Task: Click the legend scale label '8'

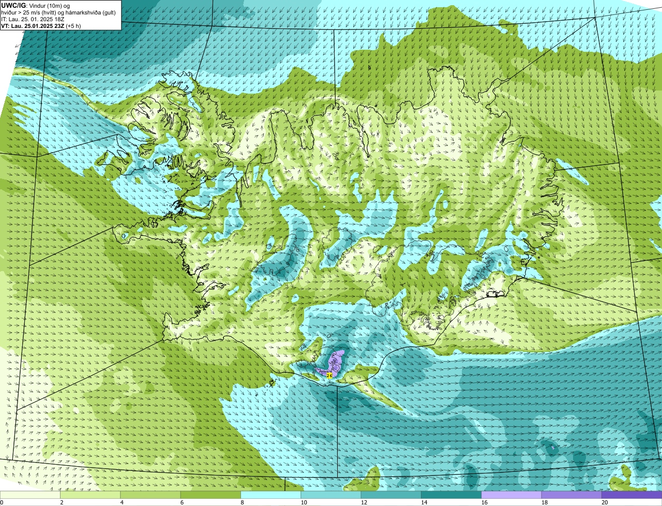Action: (242, 502)
